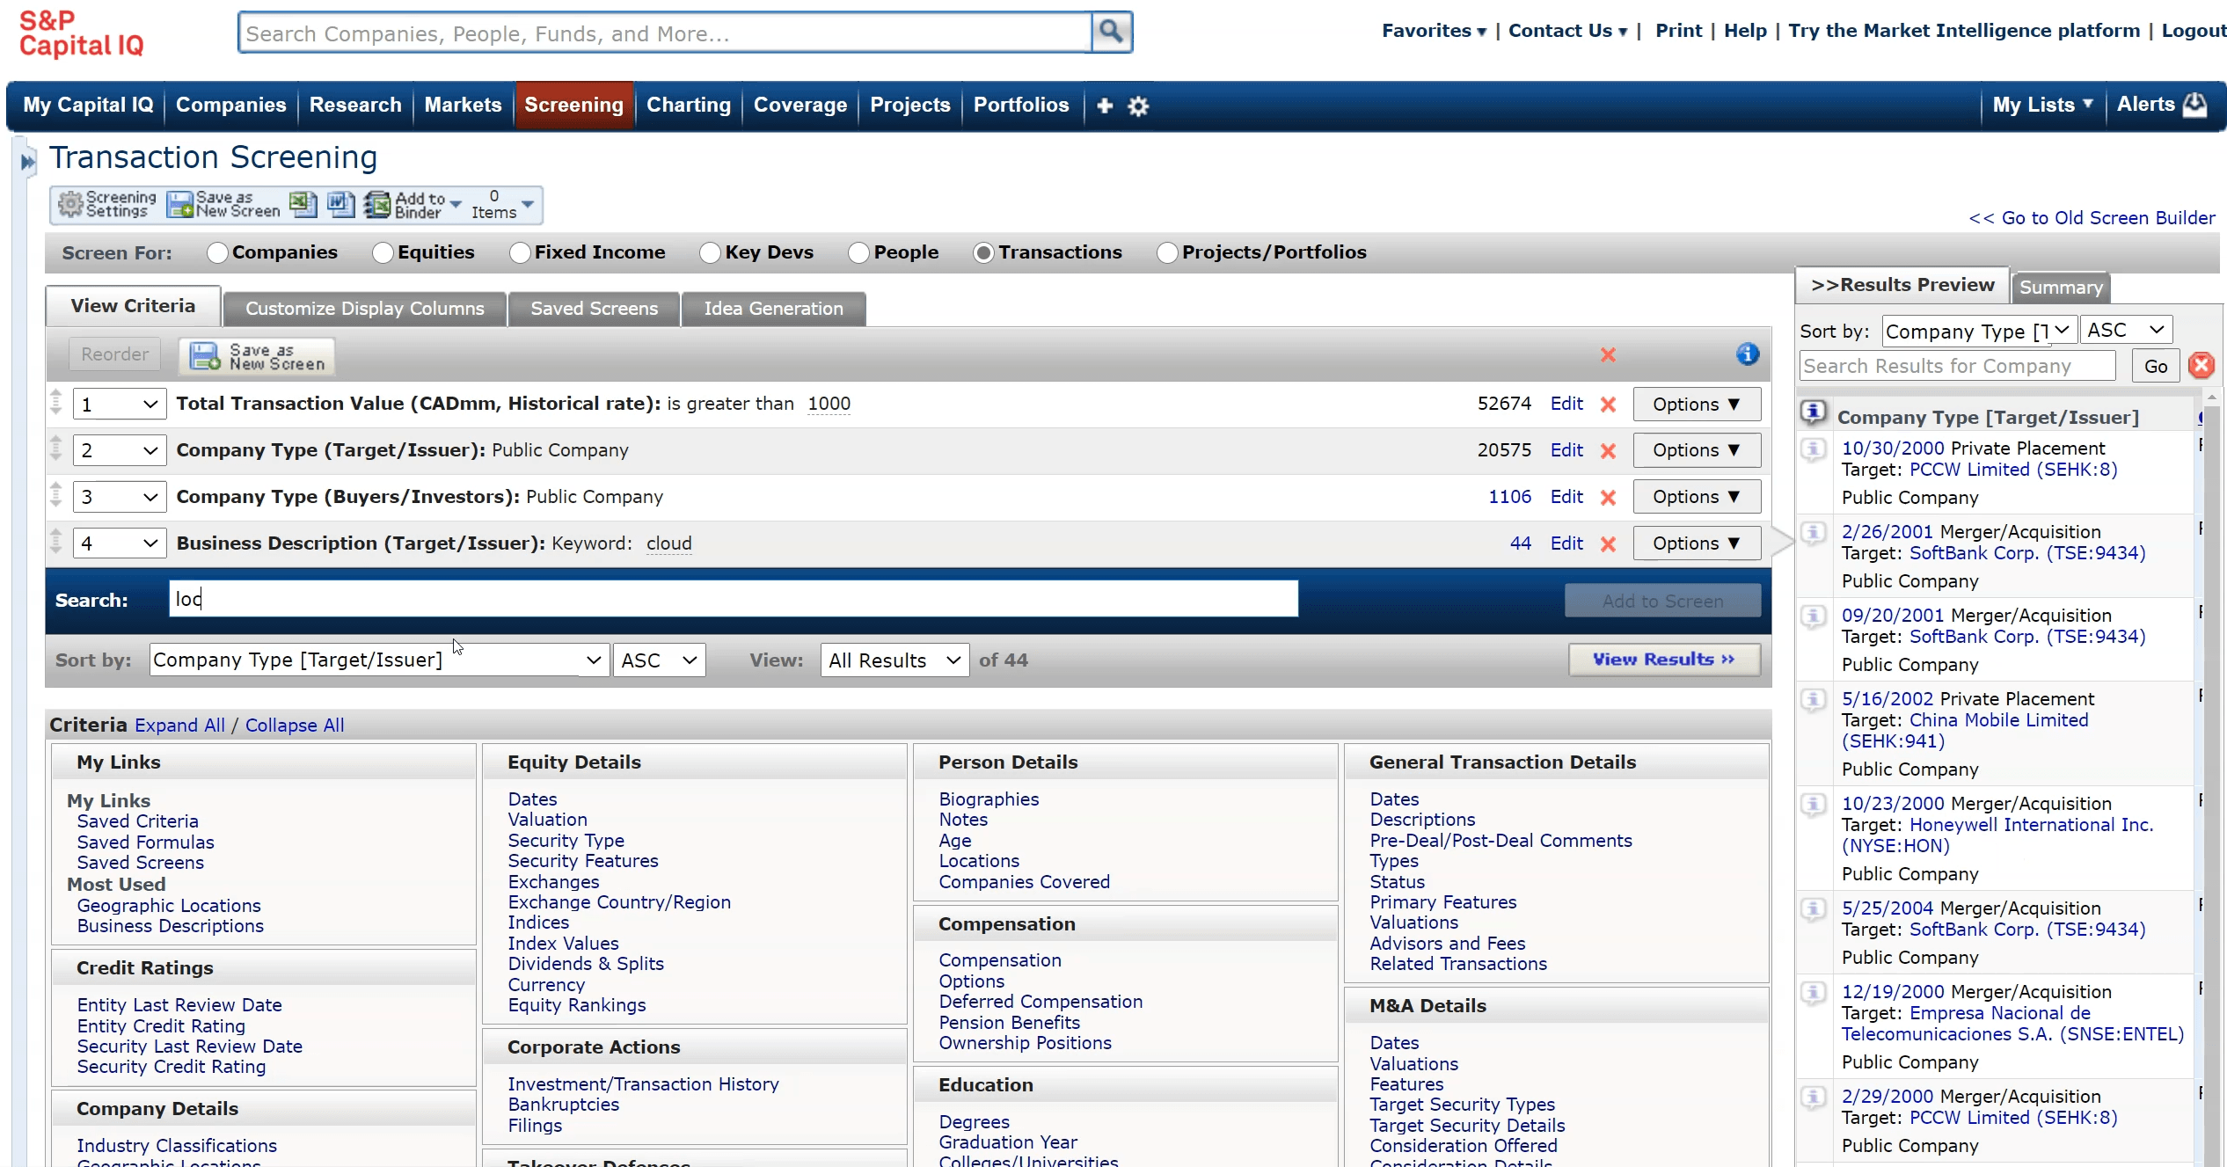
Task: Open Options dropdown for Total Transaction Value
Action: [x=1696, y=405]
